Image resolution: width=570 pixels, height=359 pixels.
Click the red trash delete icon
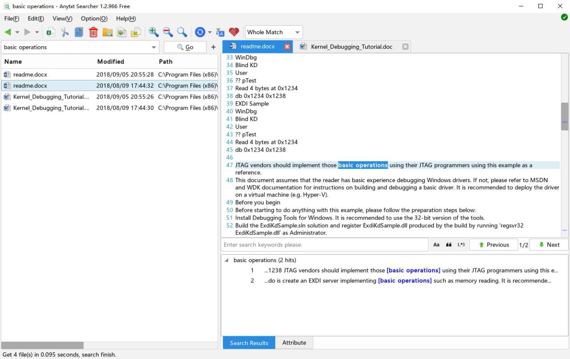[x=93, y=32]
